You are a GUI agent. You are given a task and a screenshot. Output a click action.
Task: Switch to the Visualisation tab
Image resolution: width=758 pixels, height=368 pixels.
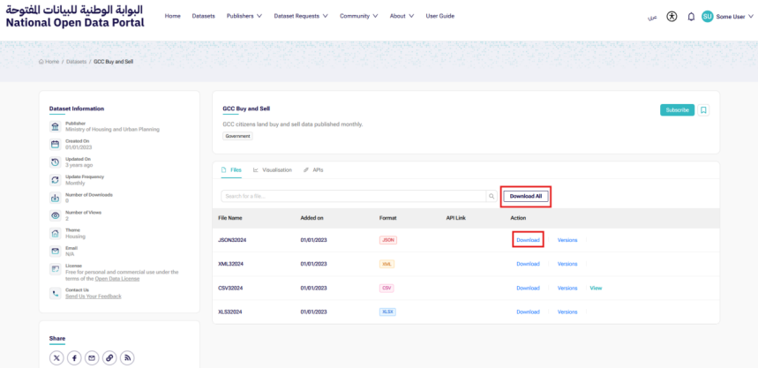coord(272,169)
